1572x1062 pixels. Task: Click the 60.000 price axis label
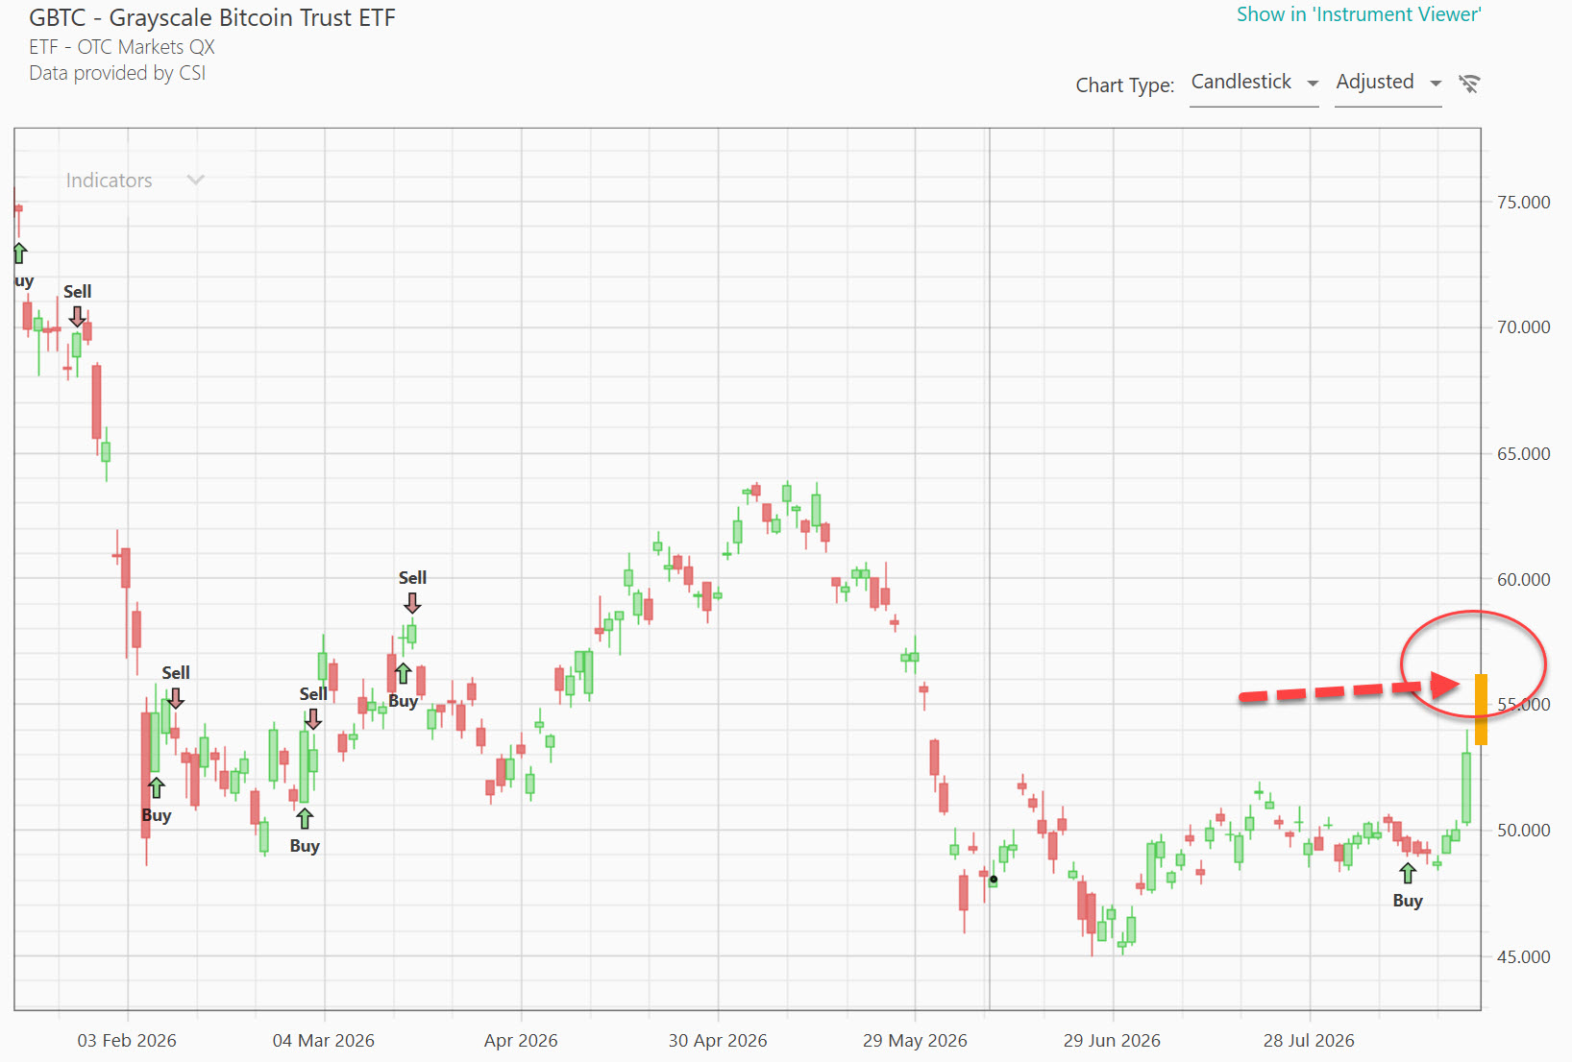tap(1523, 579)
